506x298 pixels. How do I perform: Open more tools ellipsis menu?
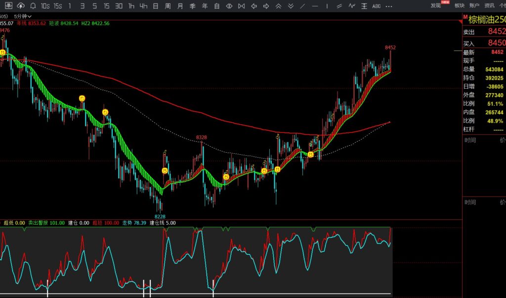[x=389, y=6]
